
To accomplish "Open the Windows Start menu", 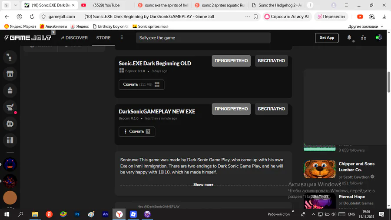I will click(7, 214).
